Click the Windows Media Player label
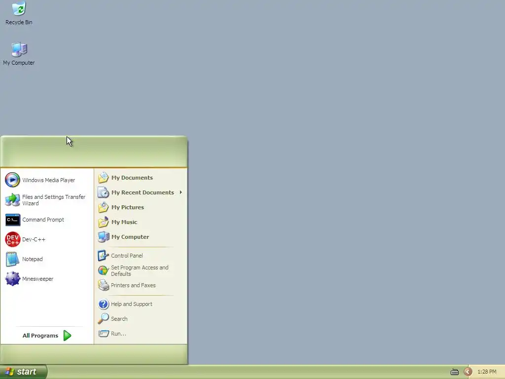505x379 pixels. click(49, 180)
